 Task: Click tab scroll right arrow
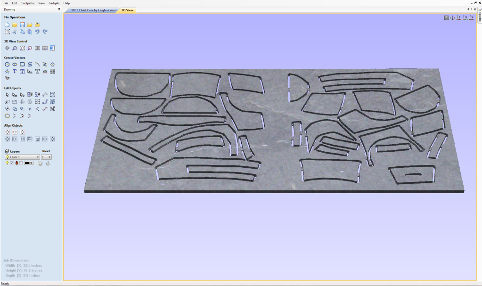coord(472,9)
